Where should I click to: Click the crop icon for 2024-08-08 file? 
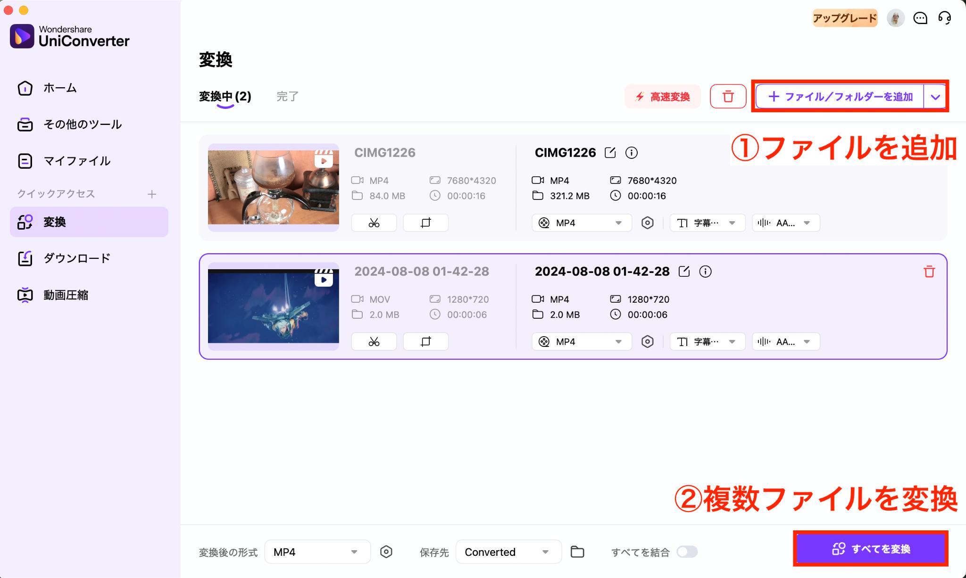426,340
